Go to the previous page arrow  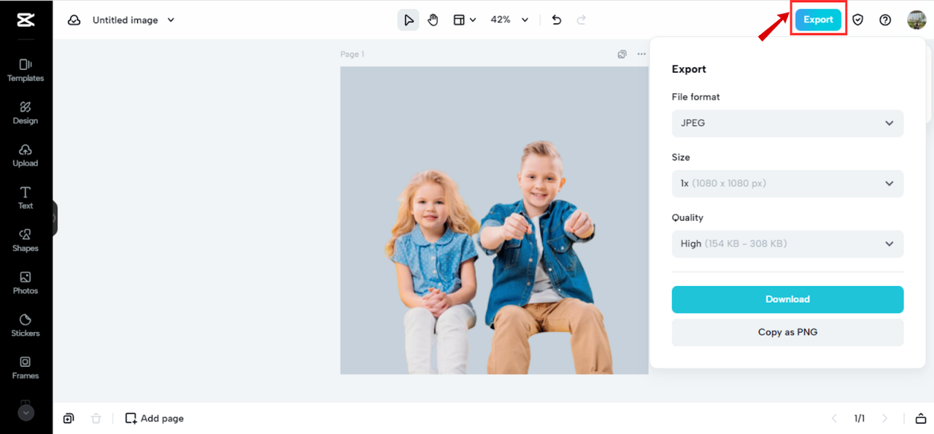[x=835, y=419]
